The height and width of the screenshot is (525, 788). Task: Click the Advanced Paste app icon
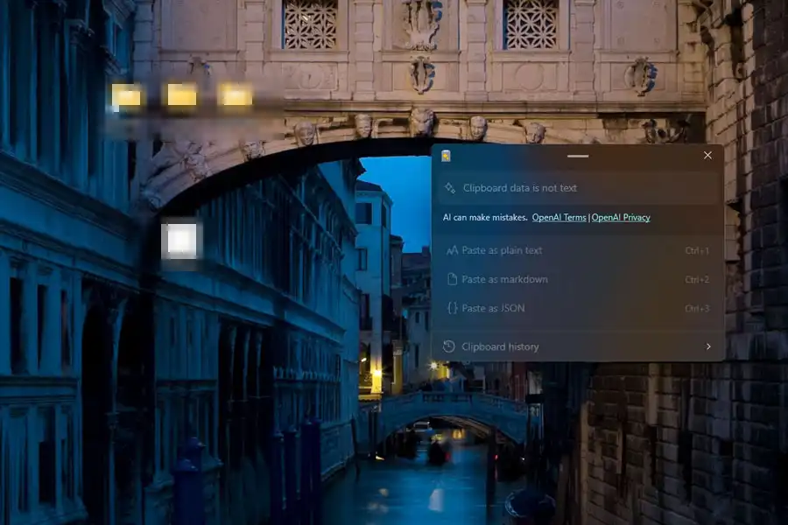(448, 155)
